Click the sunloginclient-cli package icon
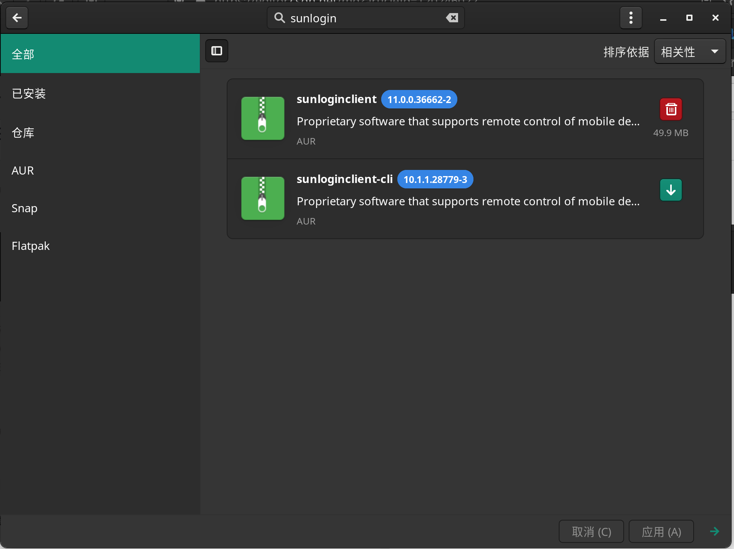This screenshot has width=734, height=549. click(263, 198)
